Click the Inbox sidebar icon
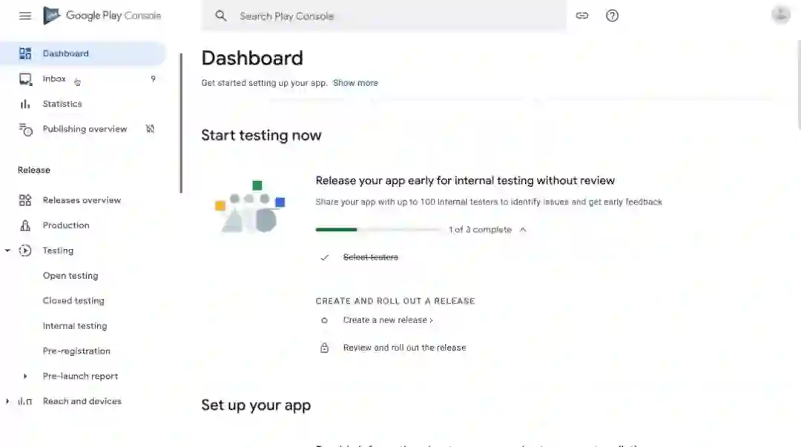This screenshot has height=447, width=801. pyautogui.click(x=25, y=79)
